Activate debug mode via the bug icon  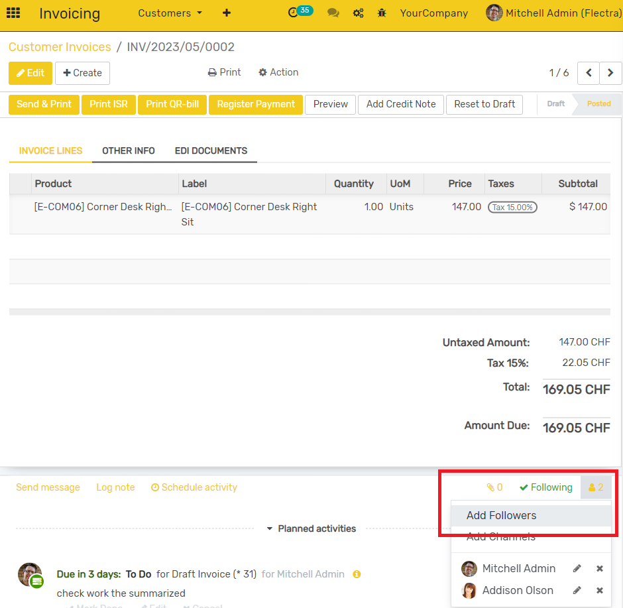point(382,13)
